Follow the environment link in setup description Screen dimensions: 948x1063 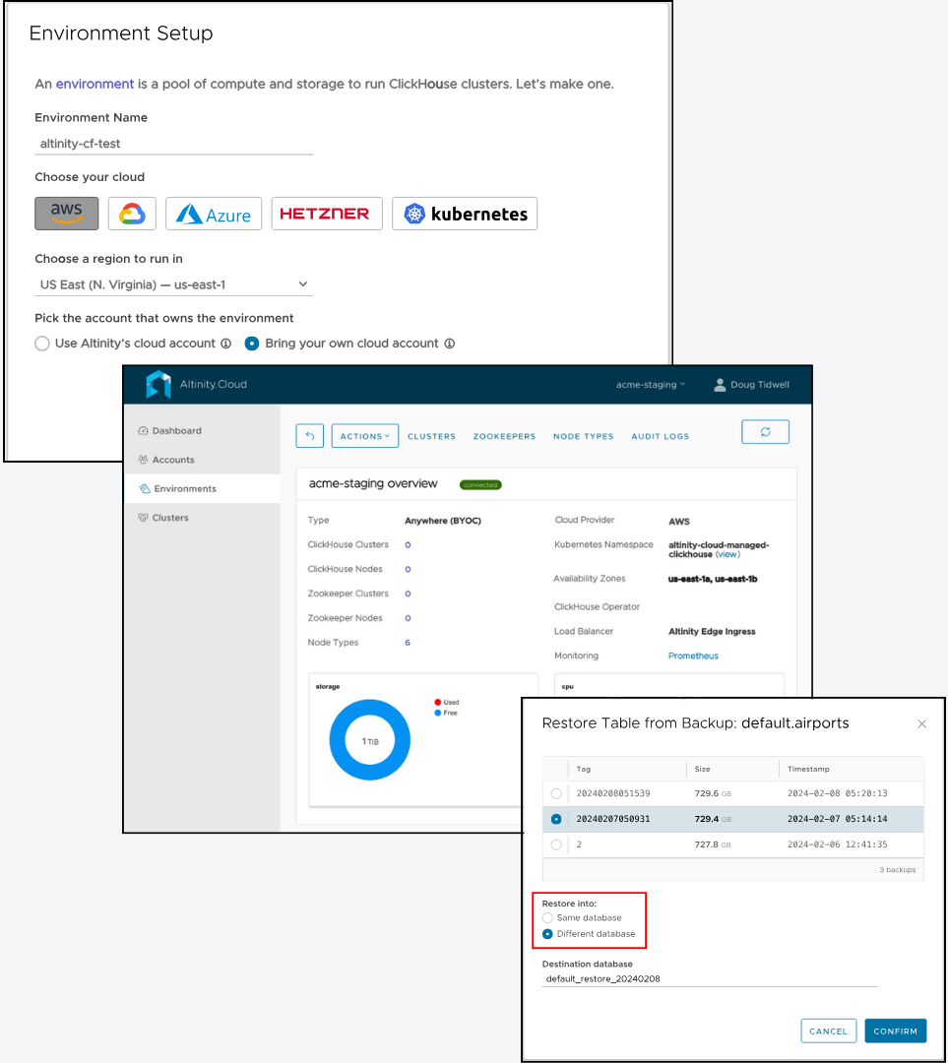point(95,84)
